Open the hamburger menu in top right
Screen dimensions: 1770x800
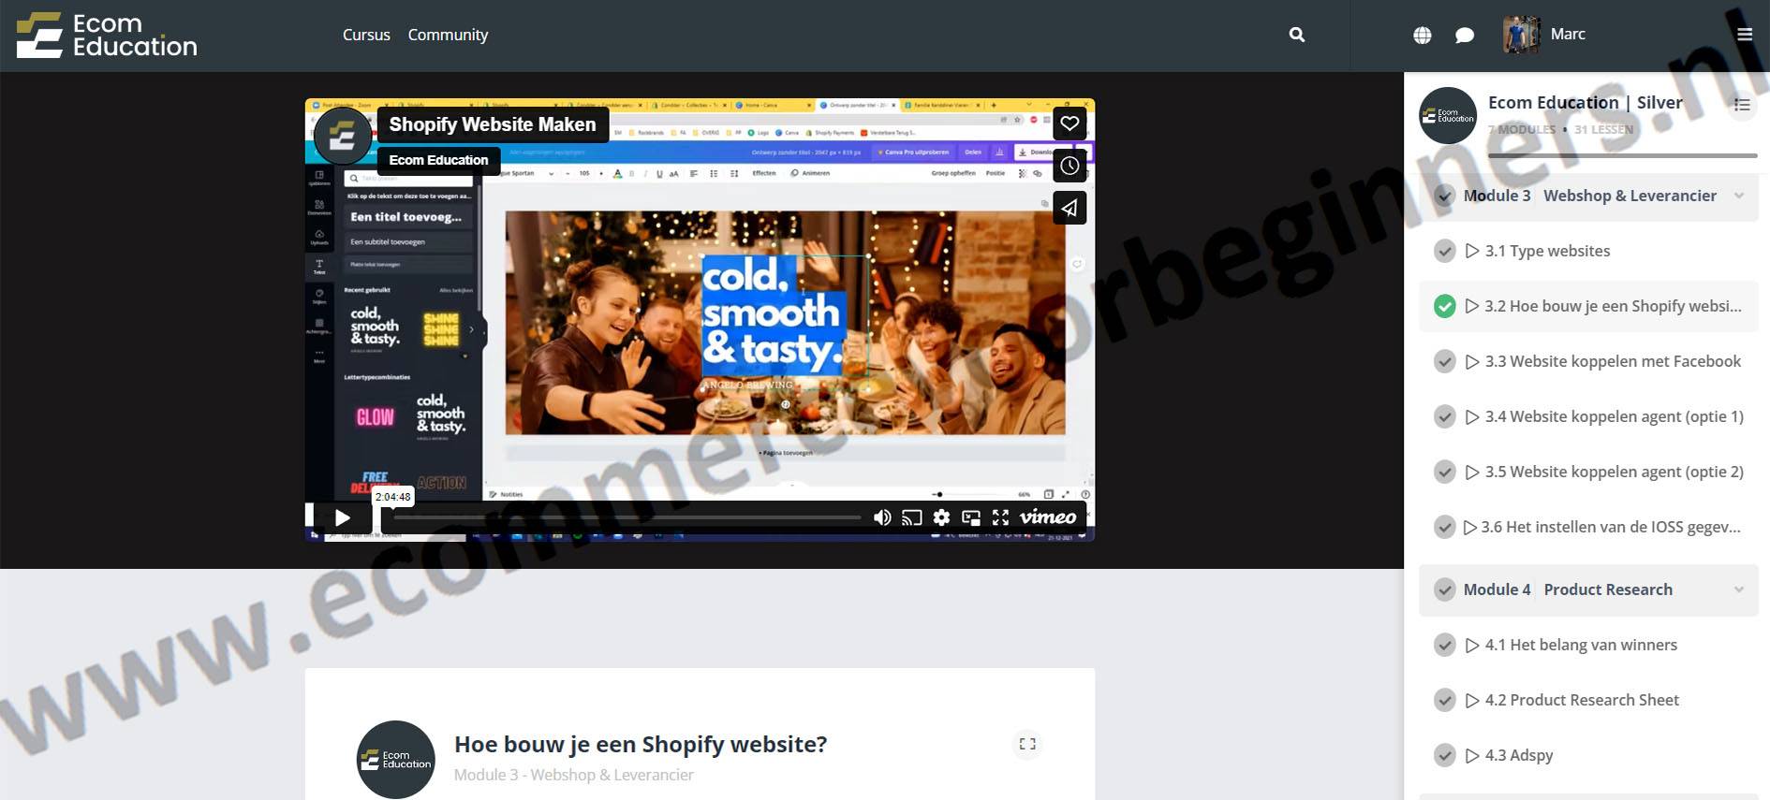pos(1744,35)
